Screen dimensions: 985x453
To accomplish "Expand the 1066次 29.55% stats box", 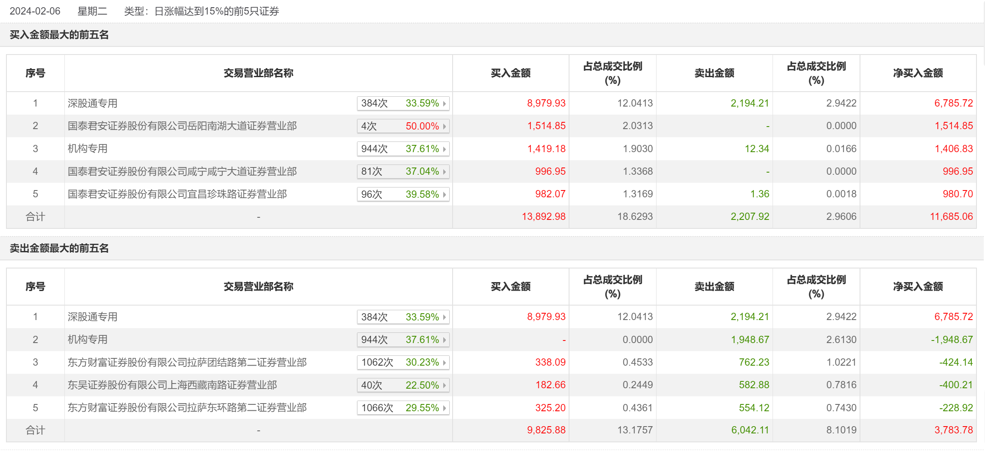I will point(403,408).
